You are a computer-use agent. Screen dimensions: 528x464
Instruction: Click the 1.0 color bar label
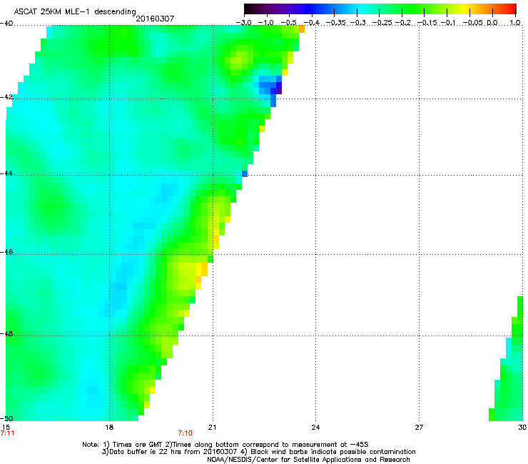pos(515,23)
